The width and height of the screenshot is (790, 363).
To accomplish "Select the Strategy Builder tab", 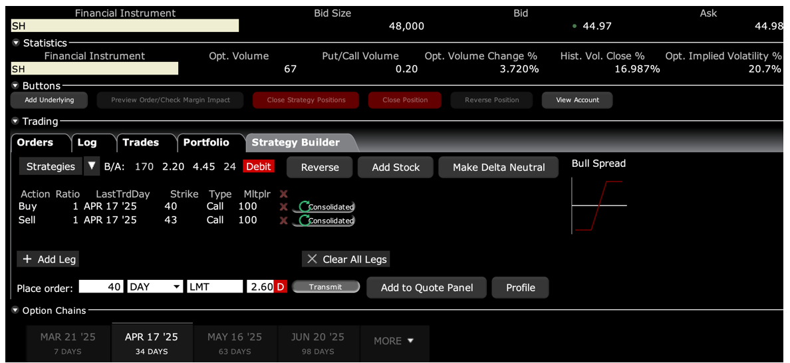I will pyautogui.click(x=296, y=142).
